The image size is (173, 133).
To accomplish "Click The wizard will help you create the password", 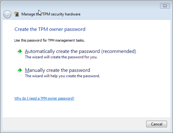I will (62, 76).
